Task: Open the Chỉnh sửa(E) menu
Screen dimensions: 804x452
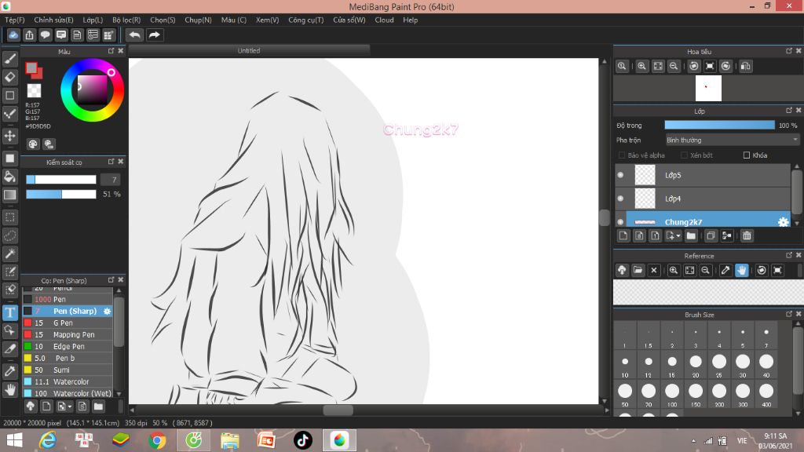Action: tap(54, 20)
